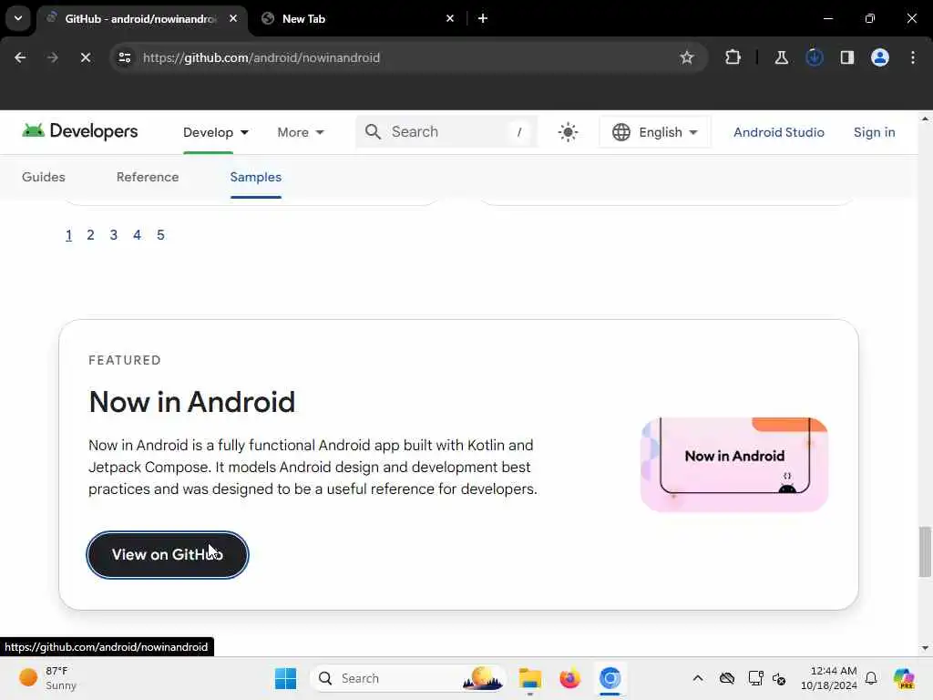Open notifications bell icon
933x700 pixels.
(871, 678)
